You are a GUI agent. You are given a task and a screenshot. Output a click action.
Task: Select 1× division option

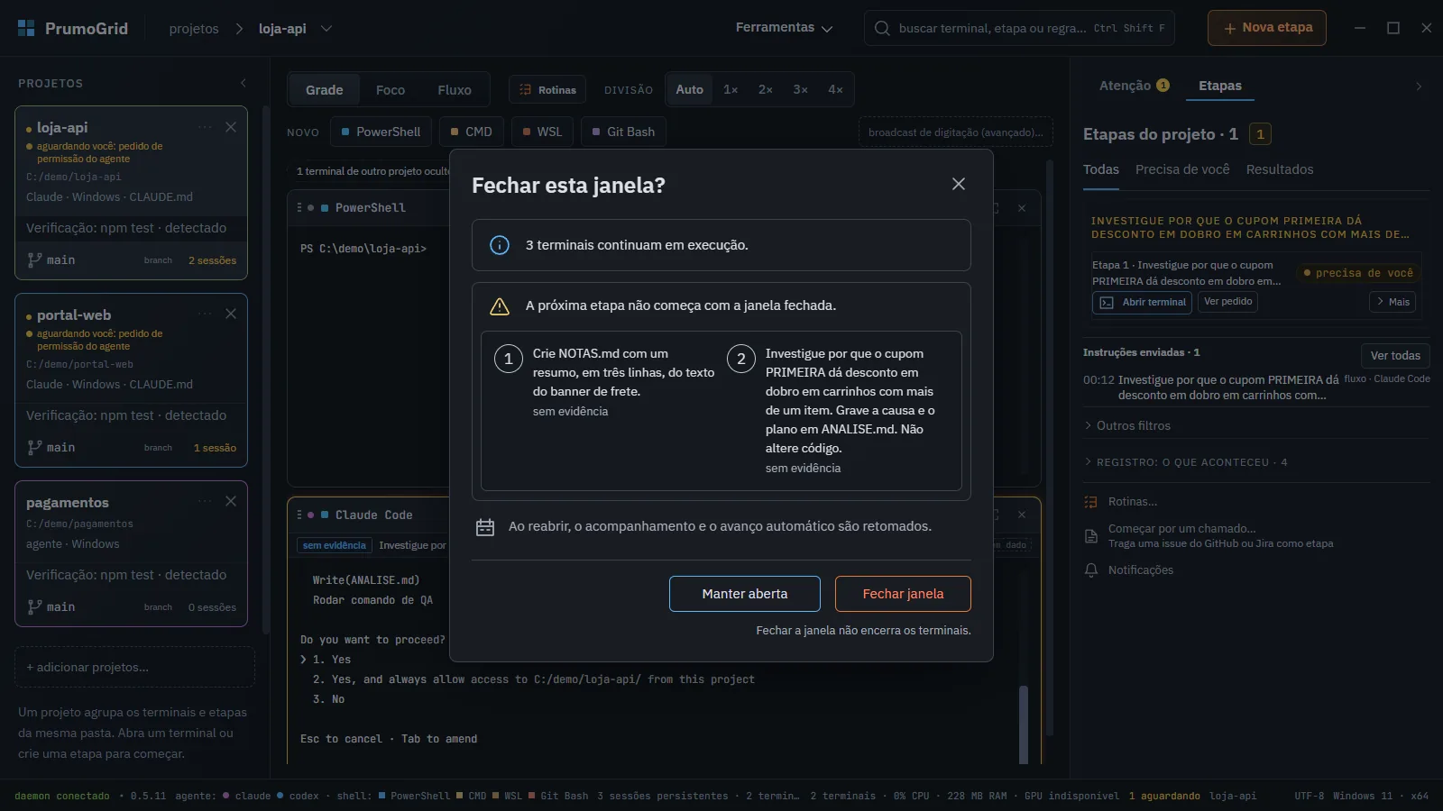(731, 89)
